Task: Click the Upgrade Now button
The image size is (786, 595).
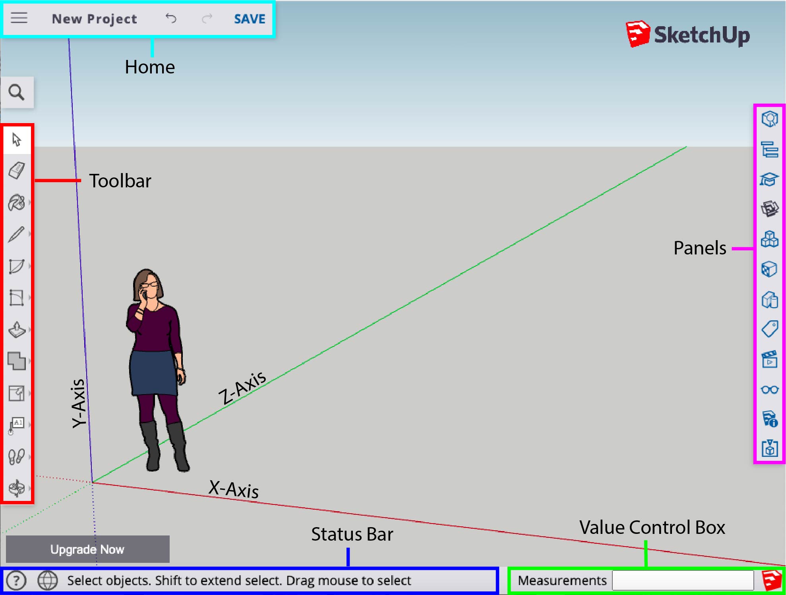Action: pos(87,549)
